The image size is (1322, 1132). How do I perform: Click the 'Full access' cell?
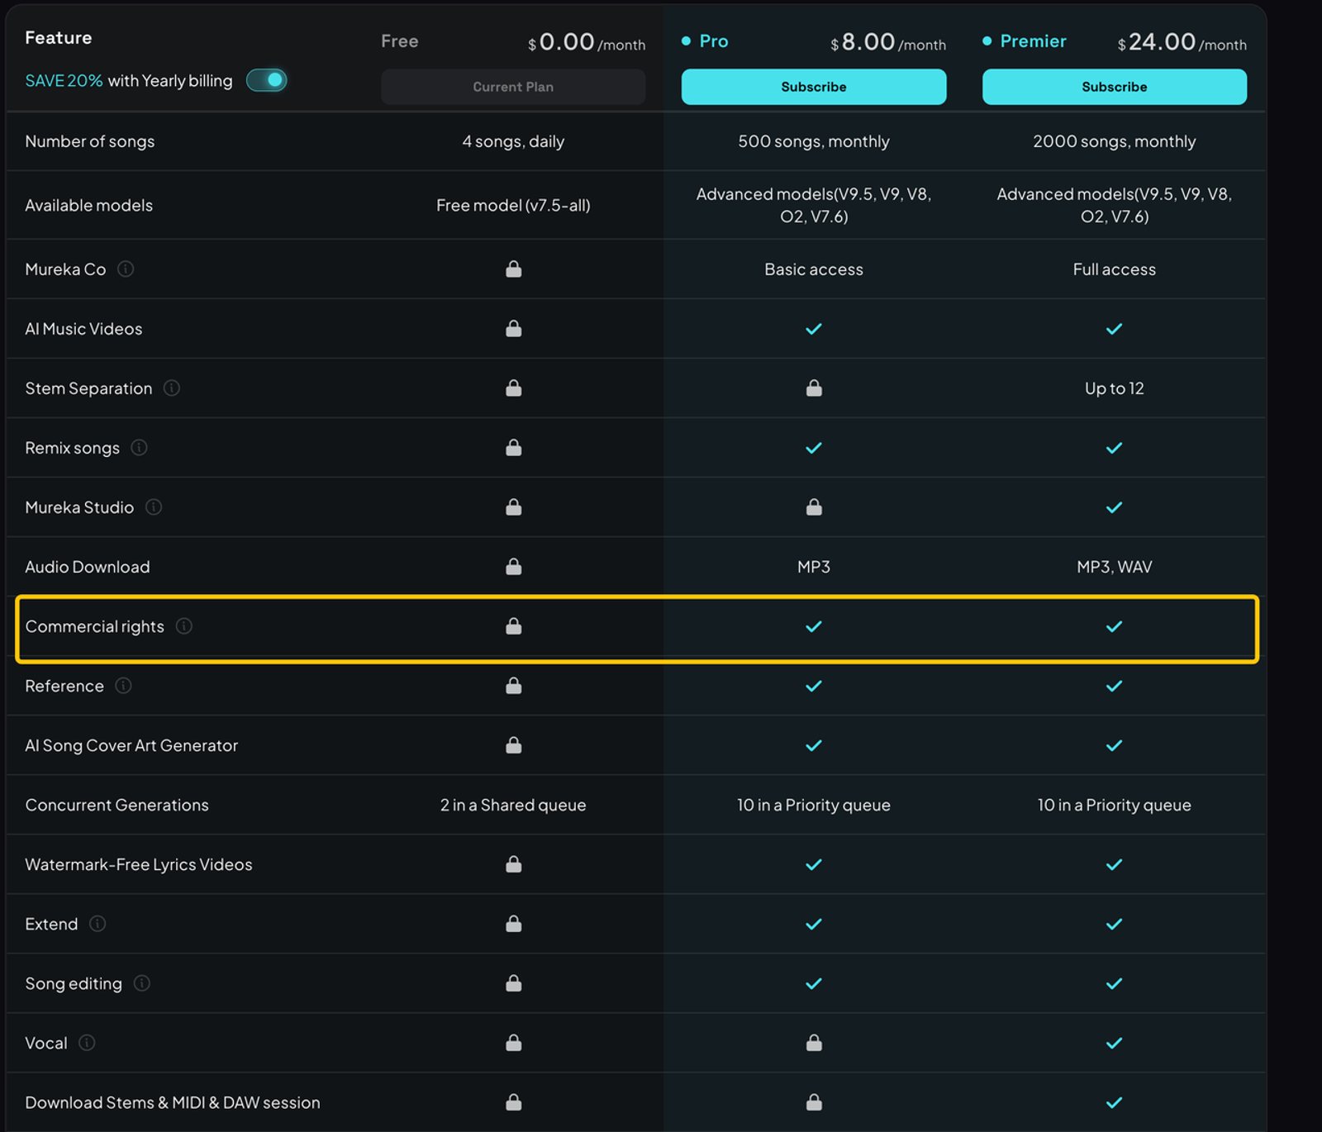pyautogui.click(x=1114, y=269)
